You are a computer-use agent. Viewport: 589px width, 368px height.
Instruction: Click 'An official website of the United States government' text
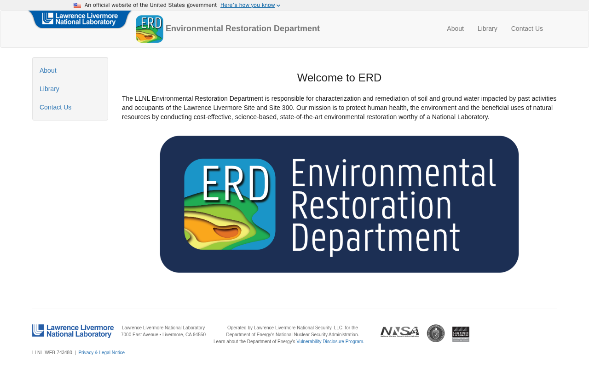coord(150,5)
